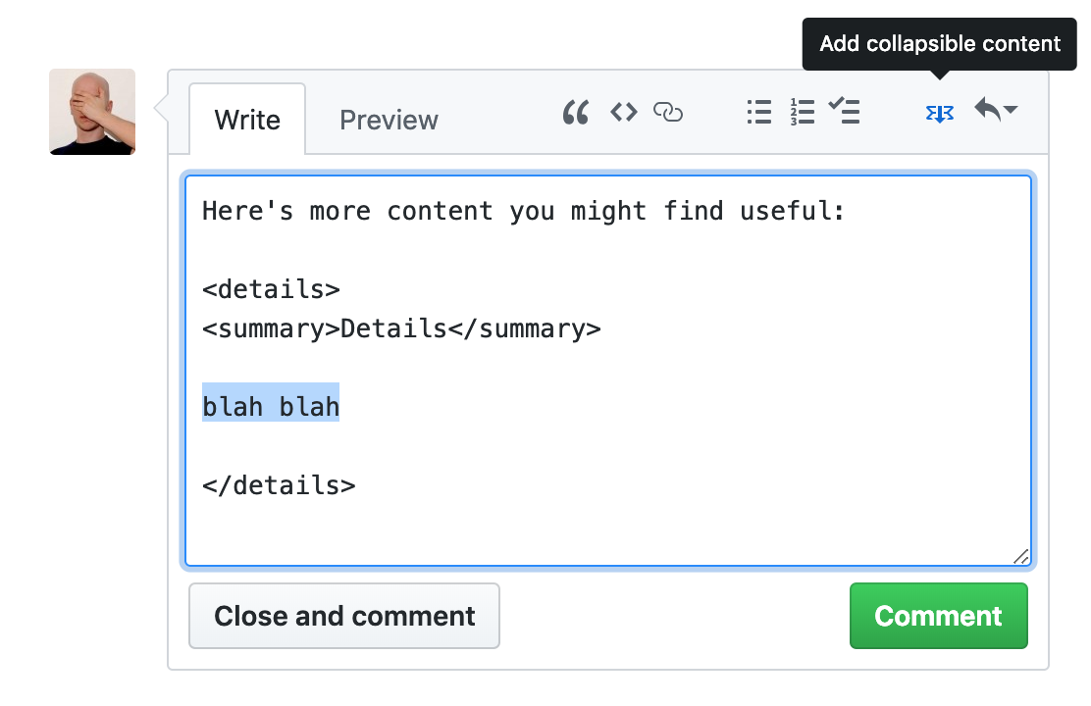1091x706 pixels.
Task: Select the Write tab
Action: pyautogui.click(x=247, y=119)
